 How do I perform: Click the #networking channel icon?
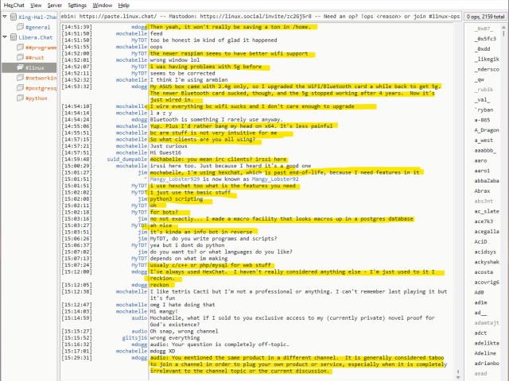[x=20, y=79]
